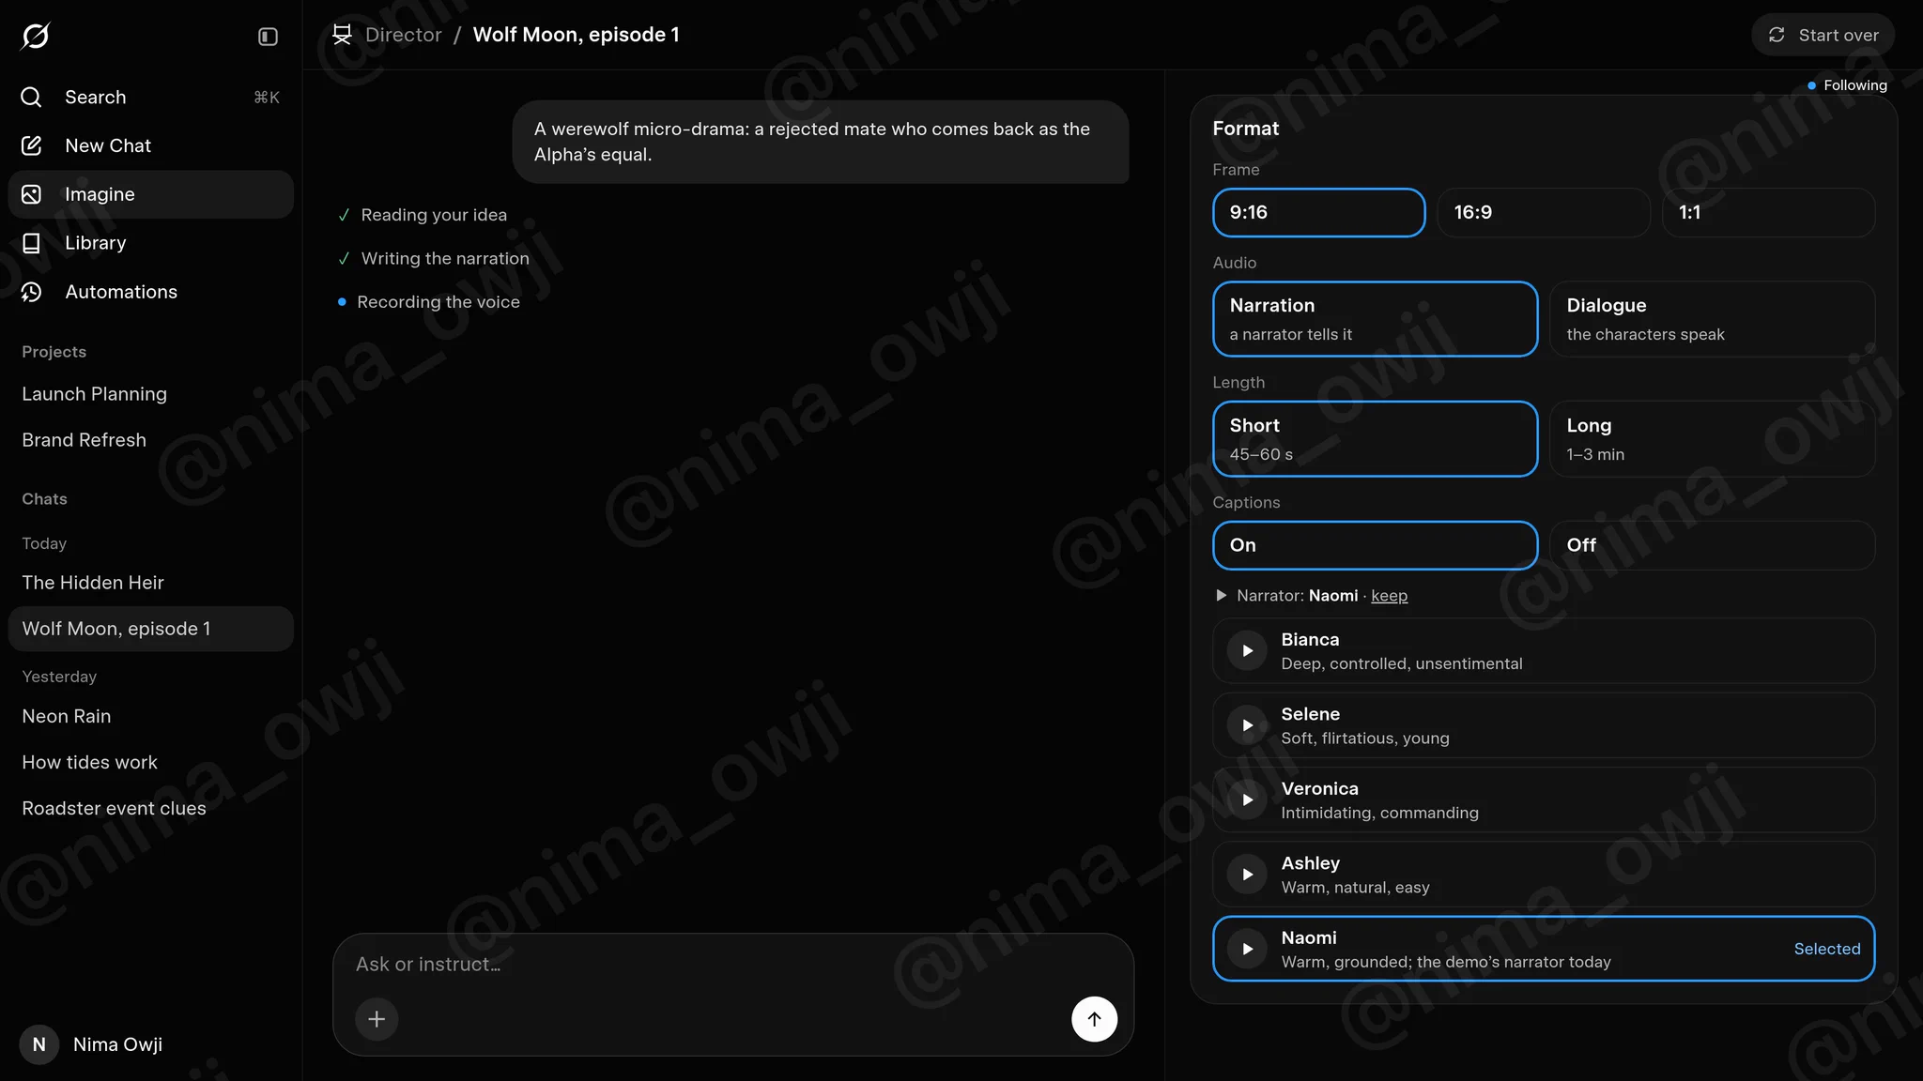
Task: Select the Veronica voice card
Action: [x=1543, y=799]
